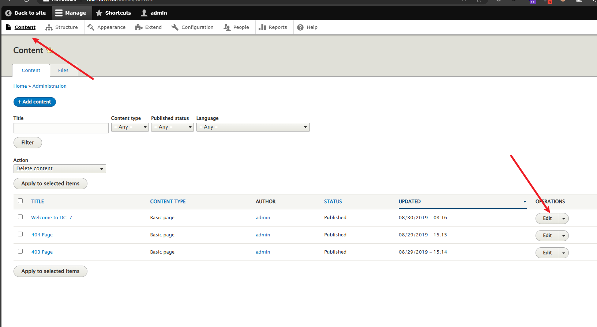This screenshot has height=327, width=597.
Task: Click the Administration breadcrumb link
Action: click(x=49, y=86)
